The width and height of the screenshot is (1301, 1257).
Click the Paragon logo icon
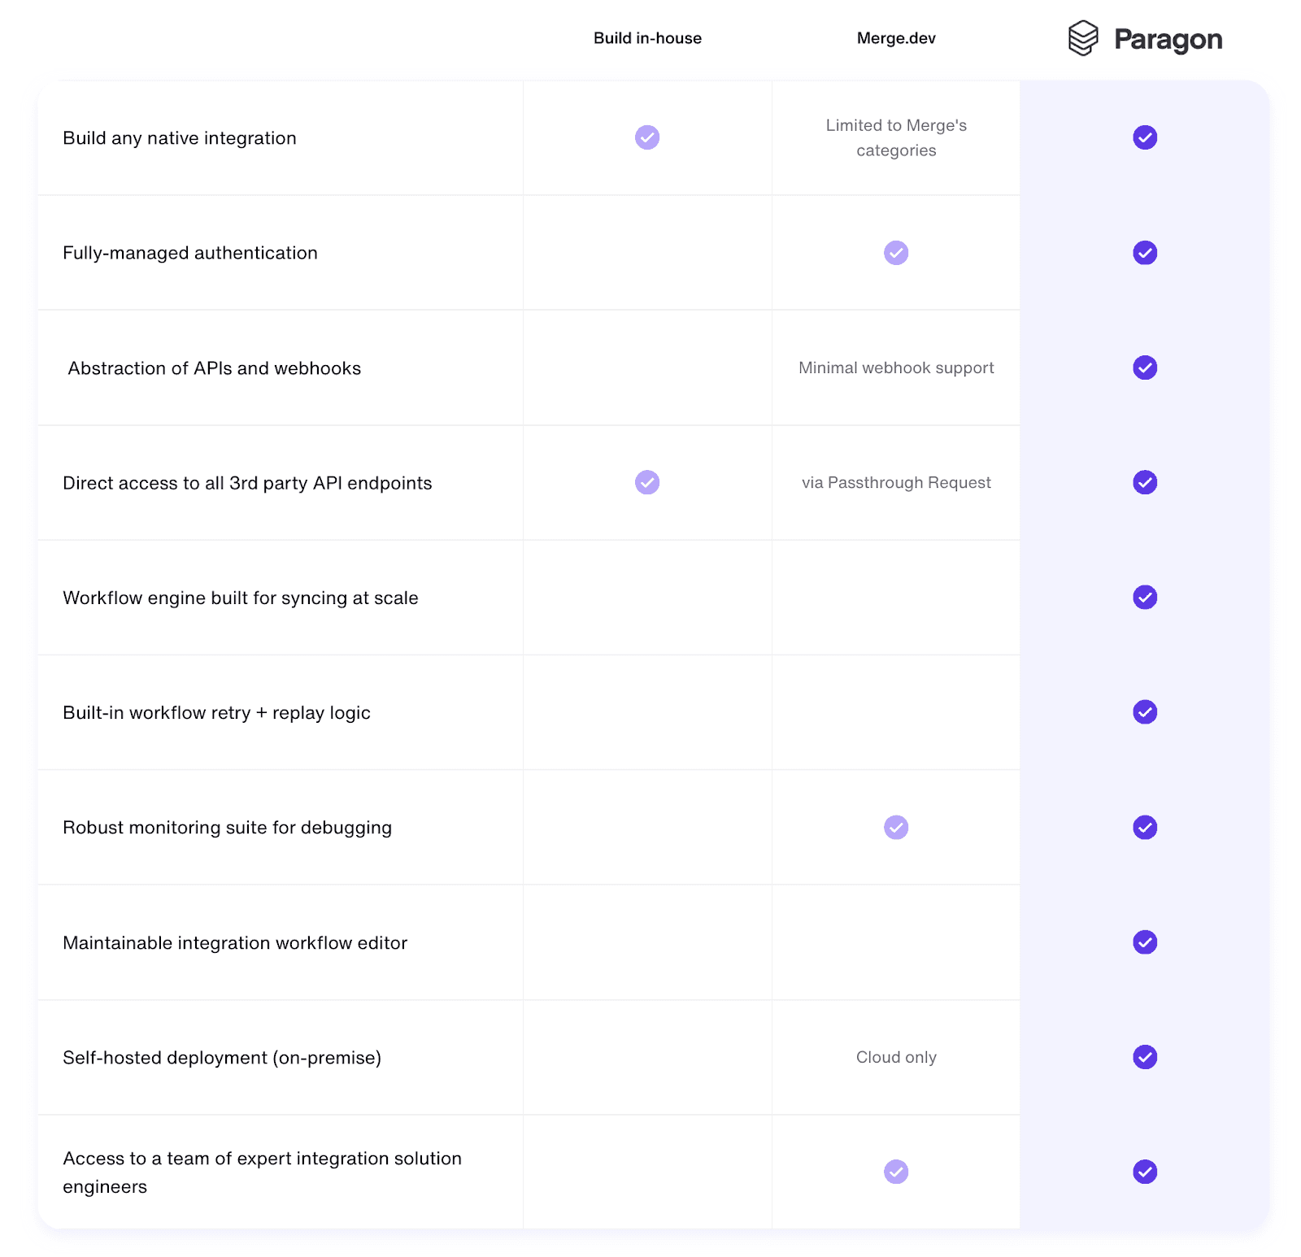[x=1082, y=38]
